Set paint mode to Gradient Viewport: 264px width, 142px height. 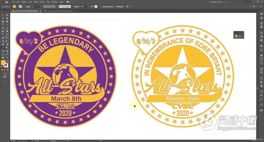click(5, 70)
